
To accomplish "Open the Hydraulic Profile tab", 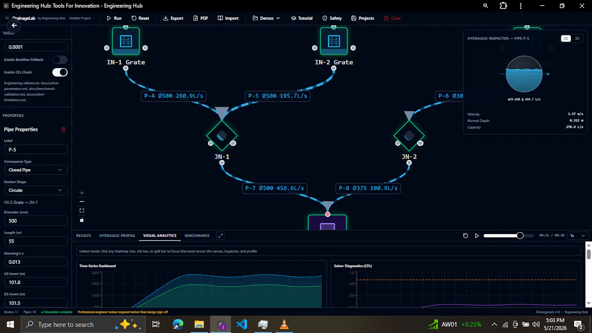I will pyautogui.click(x=117, y=236).
